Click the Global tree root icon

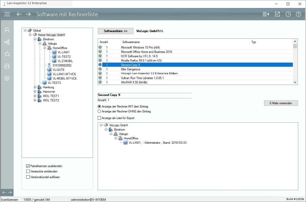click(30, 30)
